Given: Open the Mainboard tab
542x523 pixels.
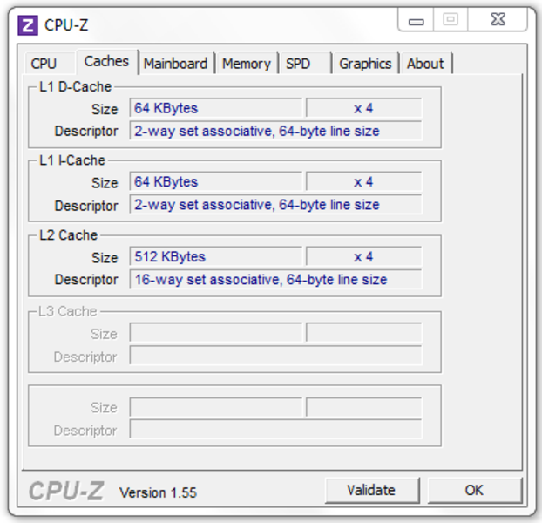Looking at the screenshot, I should (176, 64).
